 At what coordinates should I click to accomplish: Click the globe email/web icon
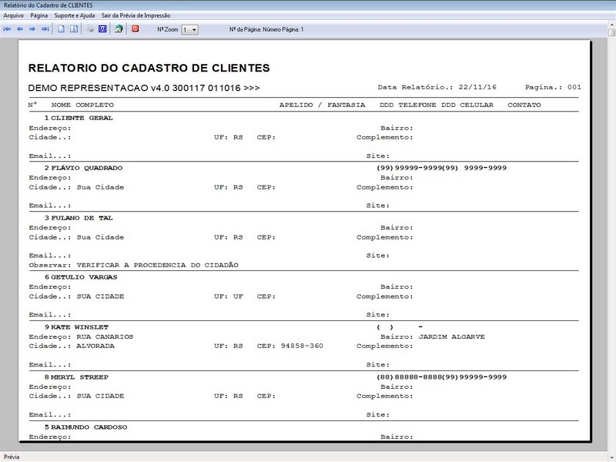click(119, 29)
